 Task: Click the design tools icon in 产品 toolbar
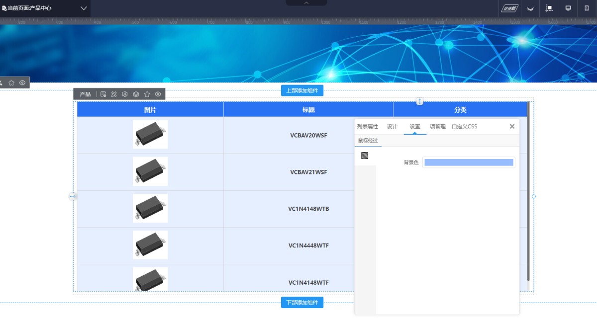[x=114, y=94]
